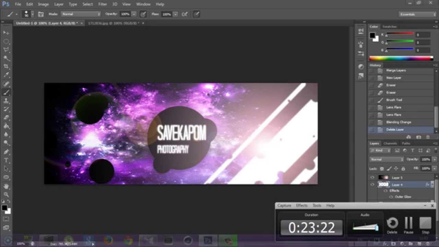Toggle Quick Mask mode
Image resolution: width=439 pixels, height=247 pixels.
coord(6,219)
